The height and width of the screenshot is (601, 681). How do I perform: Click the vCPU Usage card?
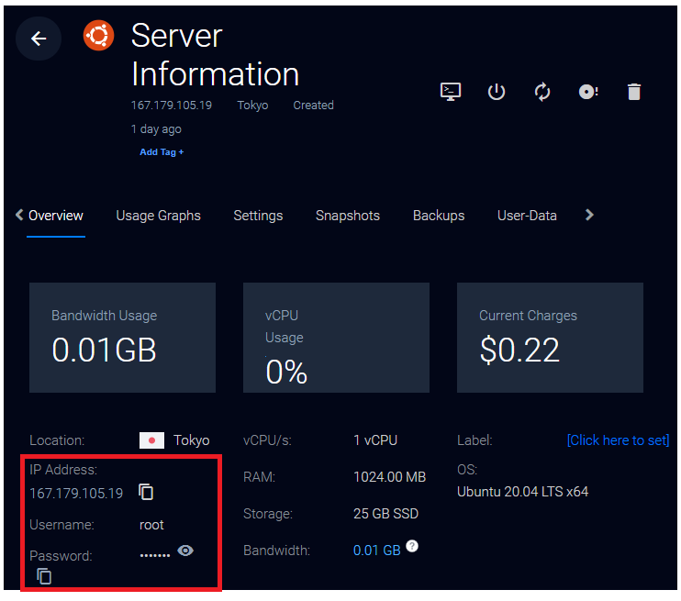(336, 338)
